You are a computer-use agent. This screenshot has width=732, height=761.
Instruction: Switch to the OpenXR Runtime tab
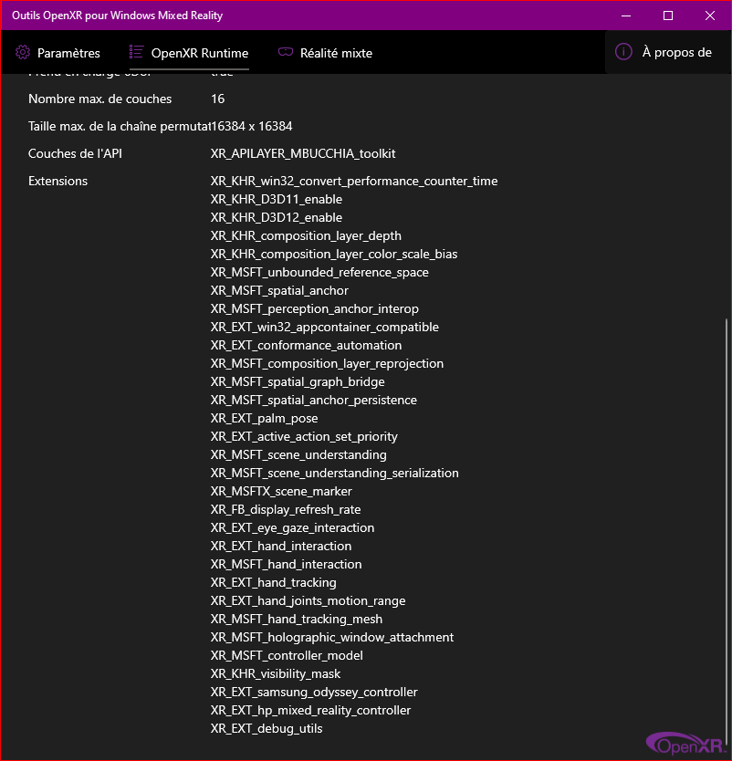click(x=189, y=52)
